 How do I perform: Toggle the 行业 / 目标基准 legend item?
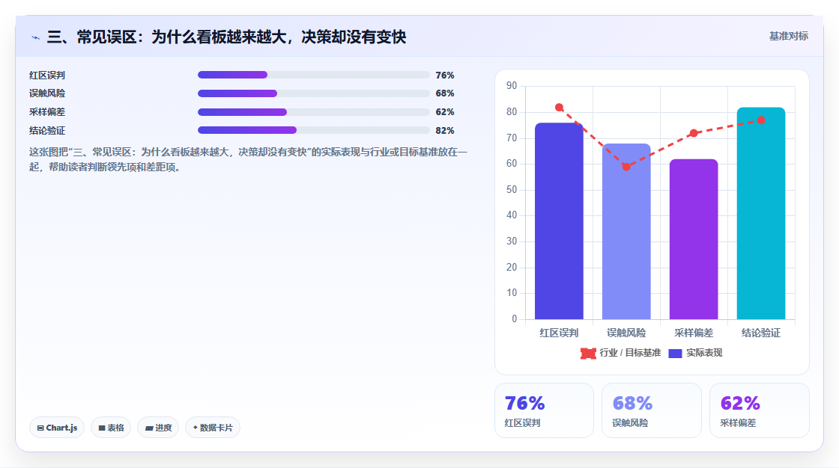pos(621,353)
